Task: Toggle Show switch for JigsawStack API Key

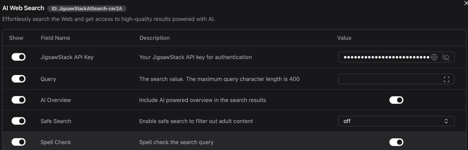Action: [x=19, y=57]
